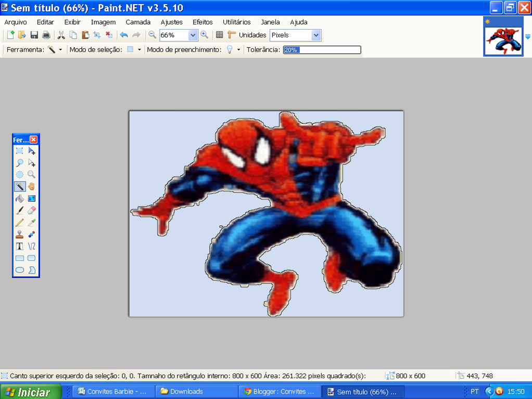Click the Redo arrow icon
Screen dimensions: 532x399
136,35
